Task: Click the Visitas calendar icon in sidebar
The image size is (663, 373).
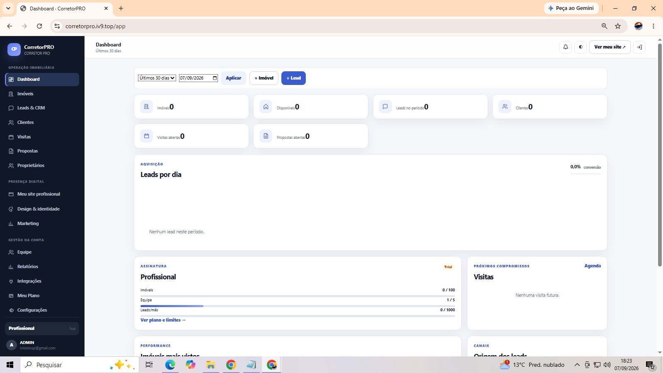Action: (11, 137)
